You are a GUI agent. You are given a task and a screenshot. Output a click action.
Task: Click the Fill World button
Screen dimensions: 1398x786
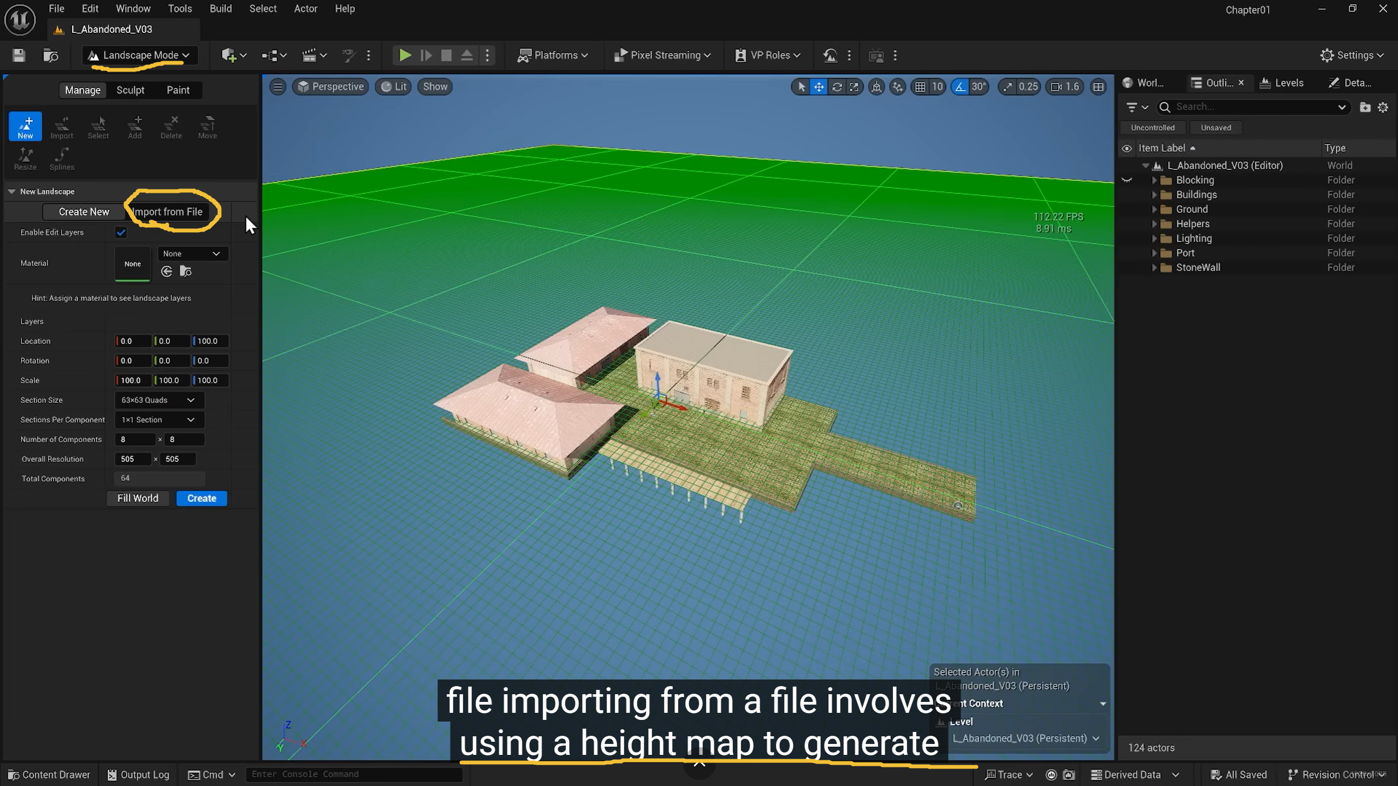point(138,498)
